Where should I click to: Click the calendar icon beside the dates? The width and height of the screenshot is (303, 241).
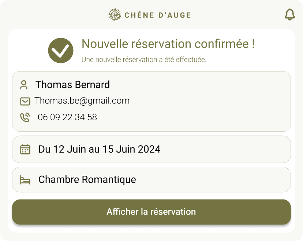click(x=25, y=149)
